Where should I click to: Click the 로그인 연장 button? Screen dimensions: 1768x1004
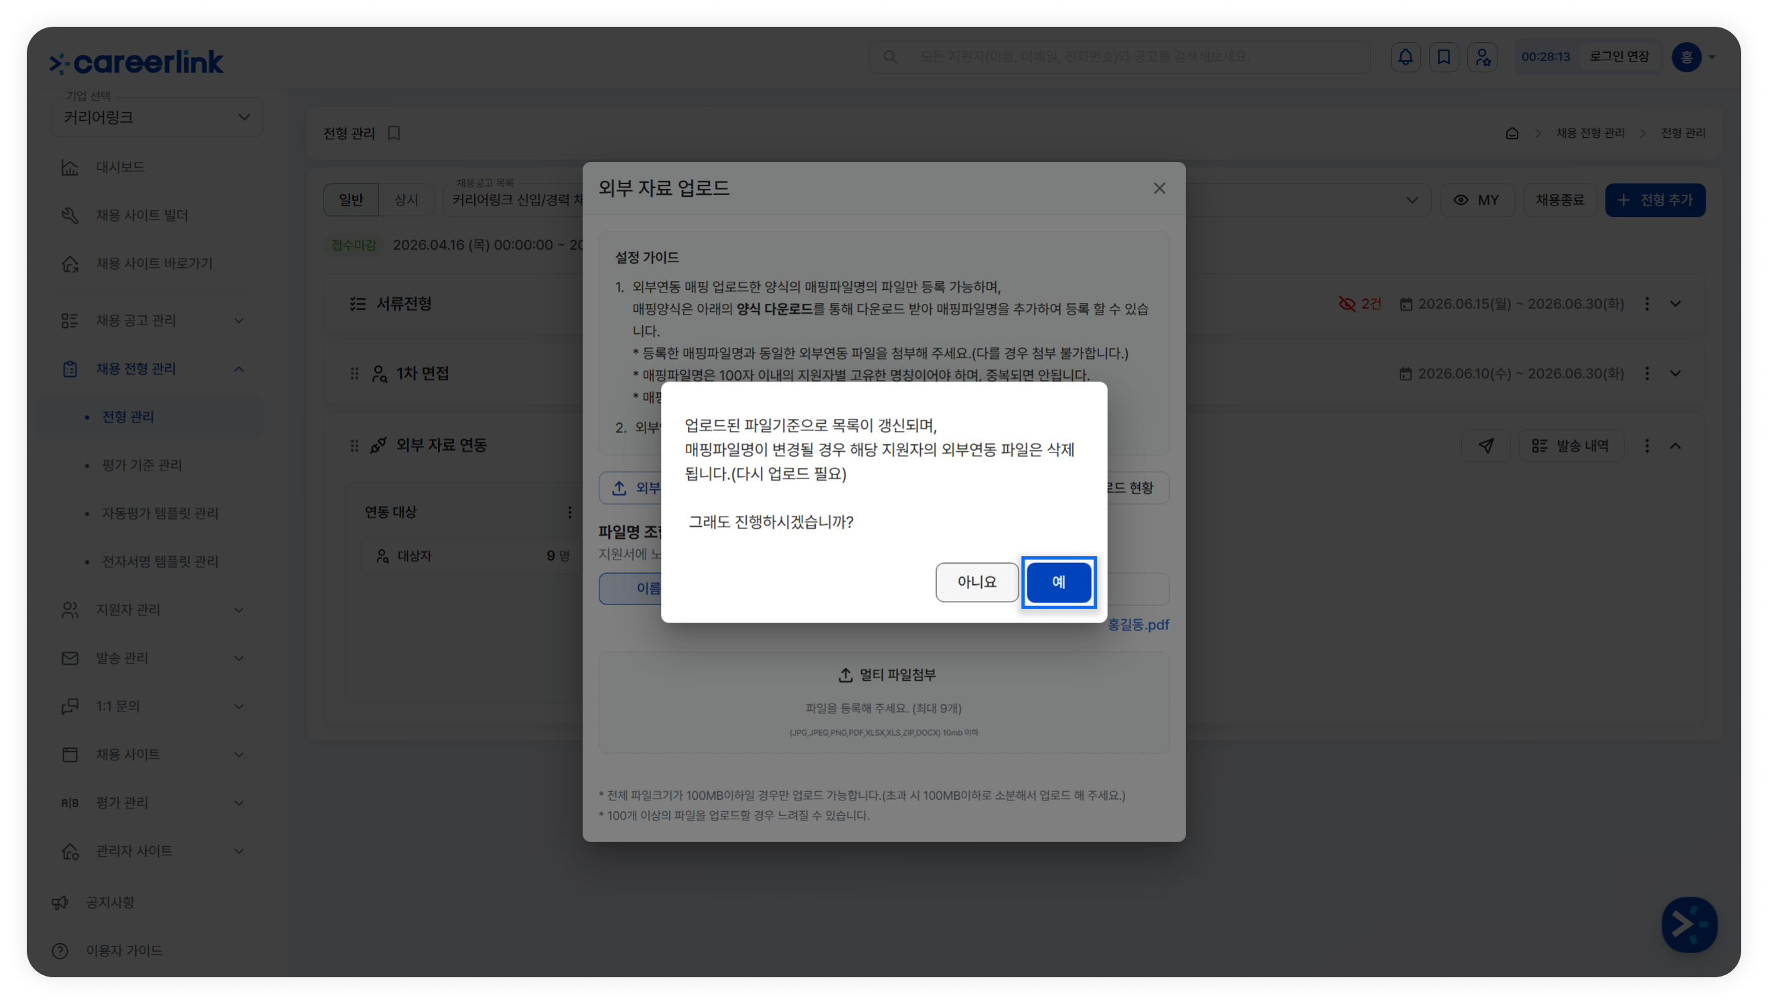(1619, 56)
